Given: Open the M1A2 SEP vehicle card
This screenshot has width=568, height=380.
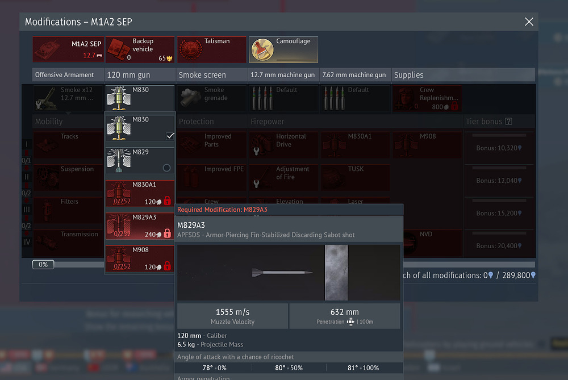Looking at the screenshot, I should pyautogui.click(x=68, y=49).
